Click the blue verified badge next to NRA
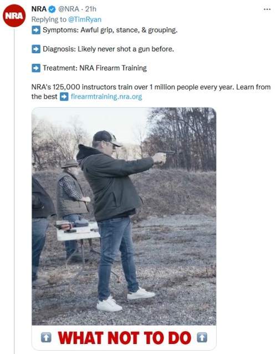This screenshot has width=277, height=354. (52, 9)
